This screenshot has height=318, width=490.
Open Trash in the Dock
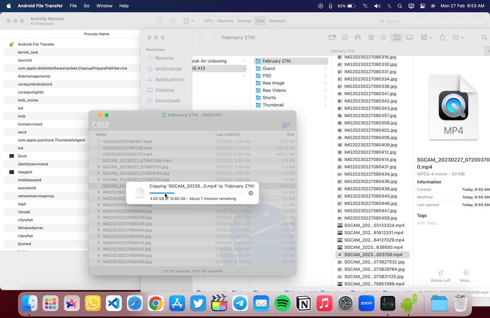[x=461, y=303]
